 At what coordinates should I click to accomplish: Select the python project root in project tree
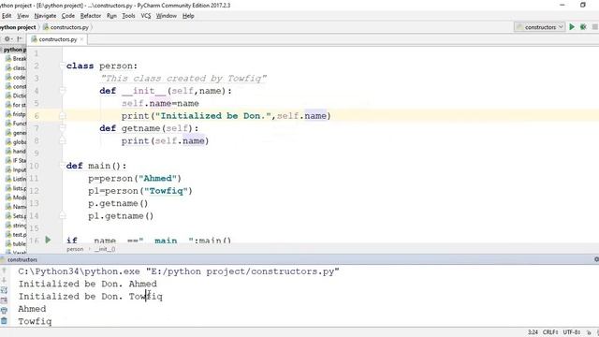(x=15, y=50)
